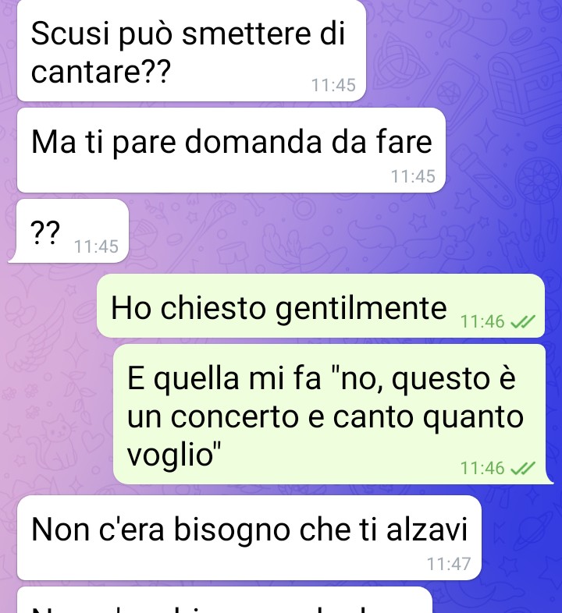Viewport: 562px width, 613px height.
Task: Tap the 11:46 timestamp on 'Ho chiesto gentilmente'
Action: pos(482,322)
